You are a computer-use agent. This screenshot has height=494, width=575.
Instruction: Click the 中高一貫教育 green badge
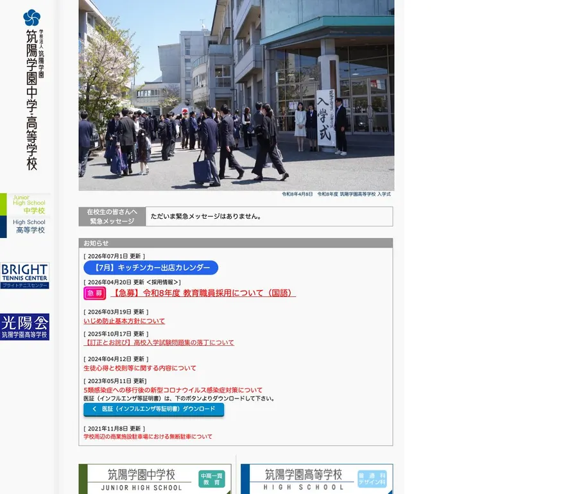coord(212,479)
